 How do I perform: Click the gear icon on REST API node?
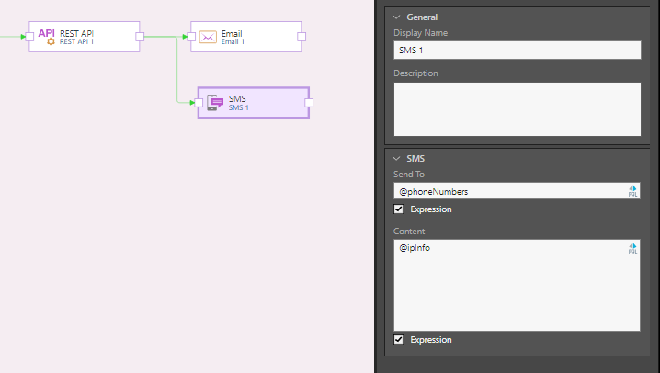pos(51,42)
